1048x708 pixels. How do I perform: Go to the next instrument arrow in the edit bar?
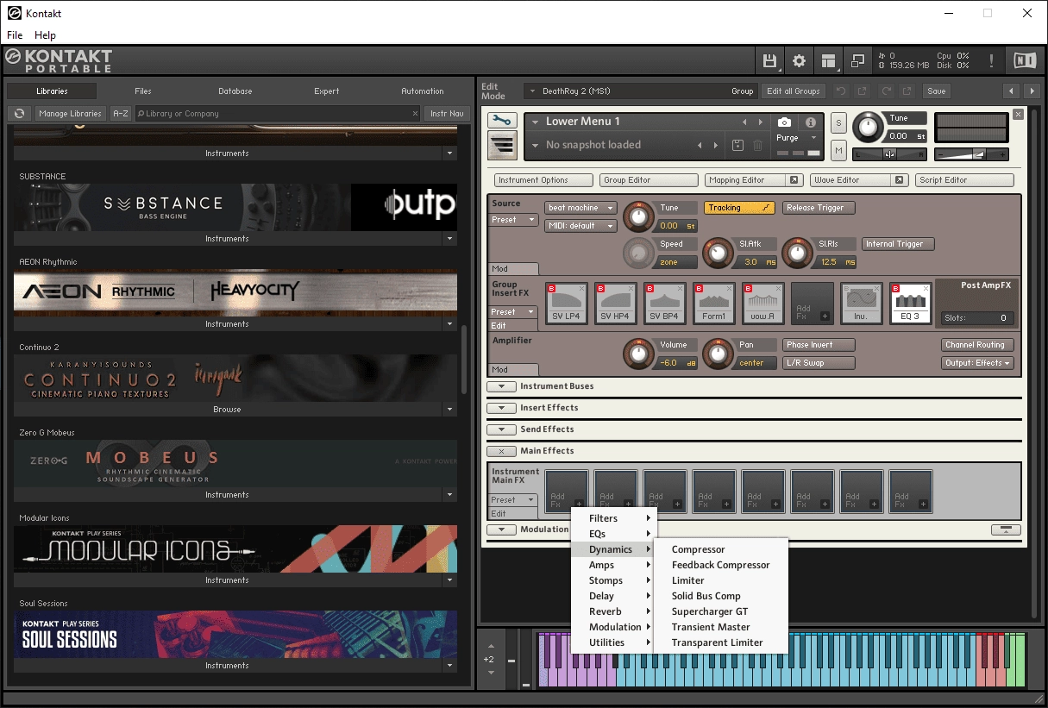[1032, 91]
